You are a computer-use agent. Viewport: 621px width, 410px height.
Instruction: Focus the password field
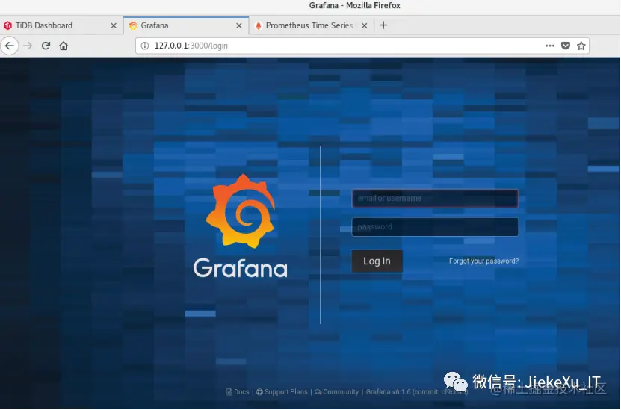tap(435, 227)
